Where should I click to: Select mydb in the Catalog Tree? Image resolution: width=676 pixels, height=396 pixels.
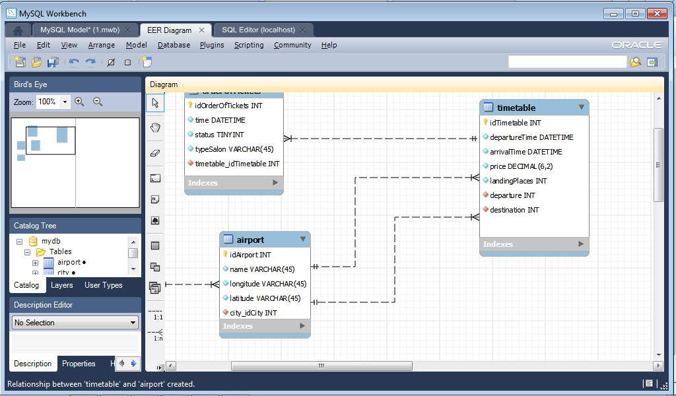51,241
